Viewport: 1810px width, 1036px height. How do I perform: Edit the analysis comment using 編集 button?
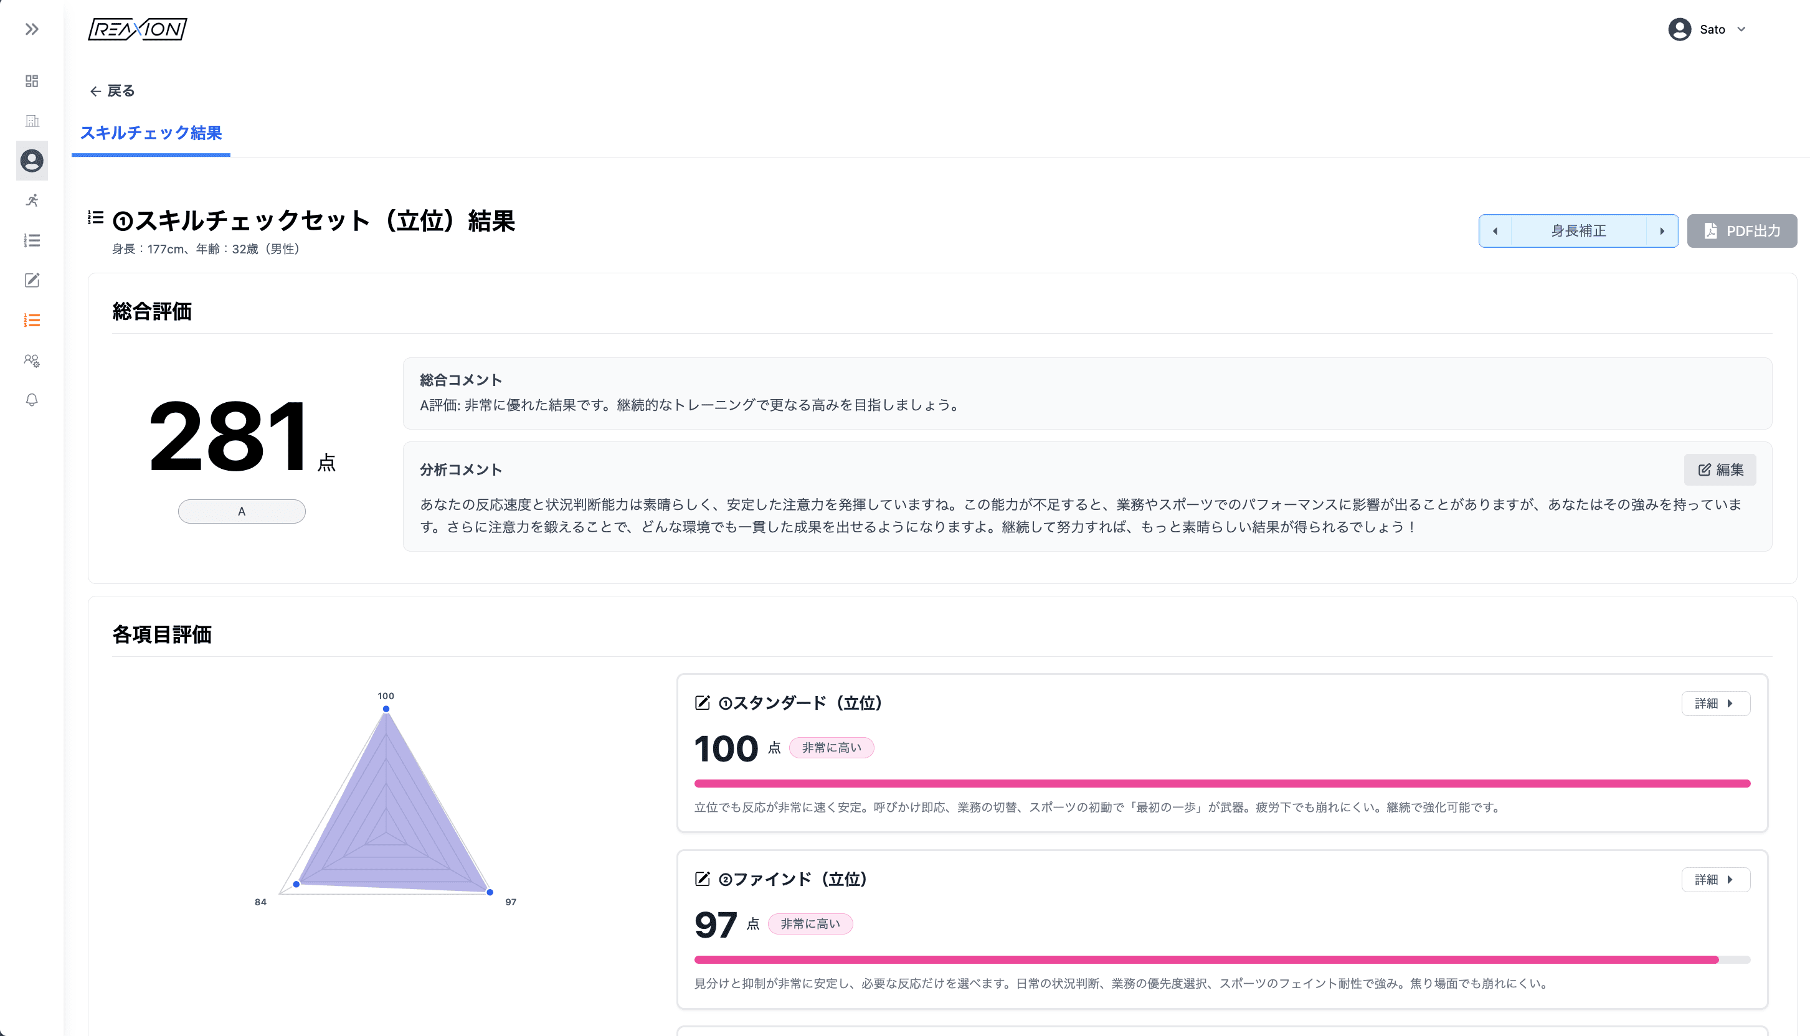coord(1720,469)
